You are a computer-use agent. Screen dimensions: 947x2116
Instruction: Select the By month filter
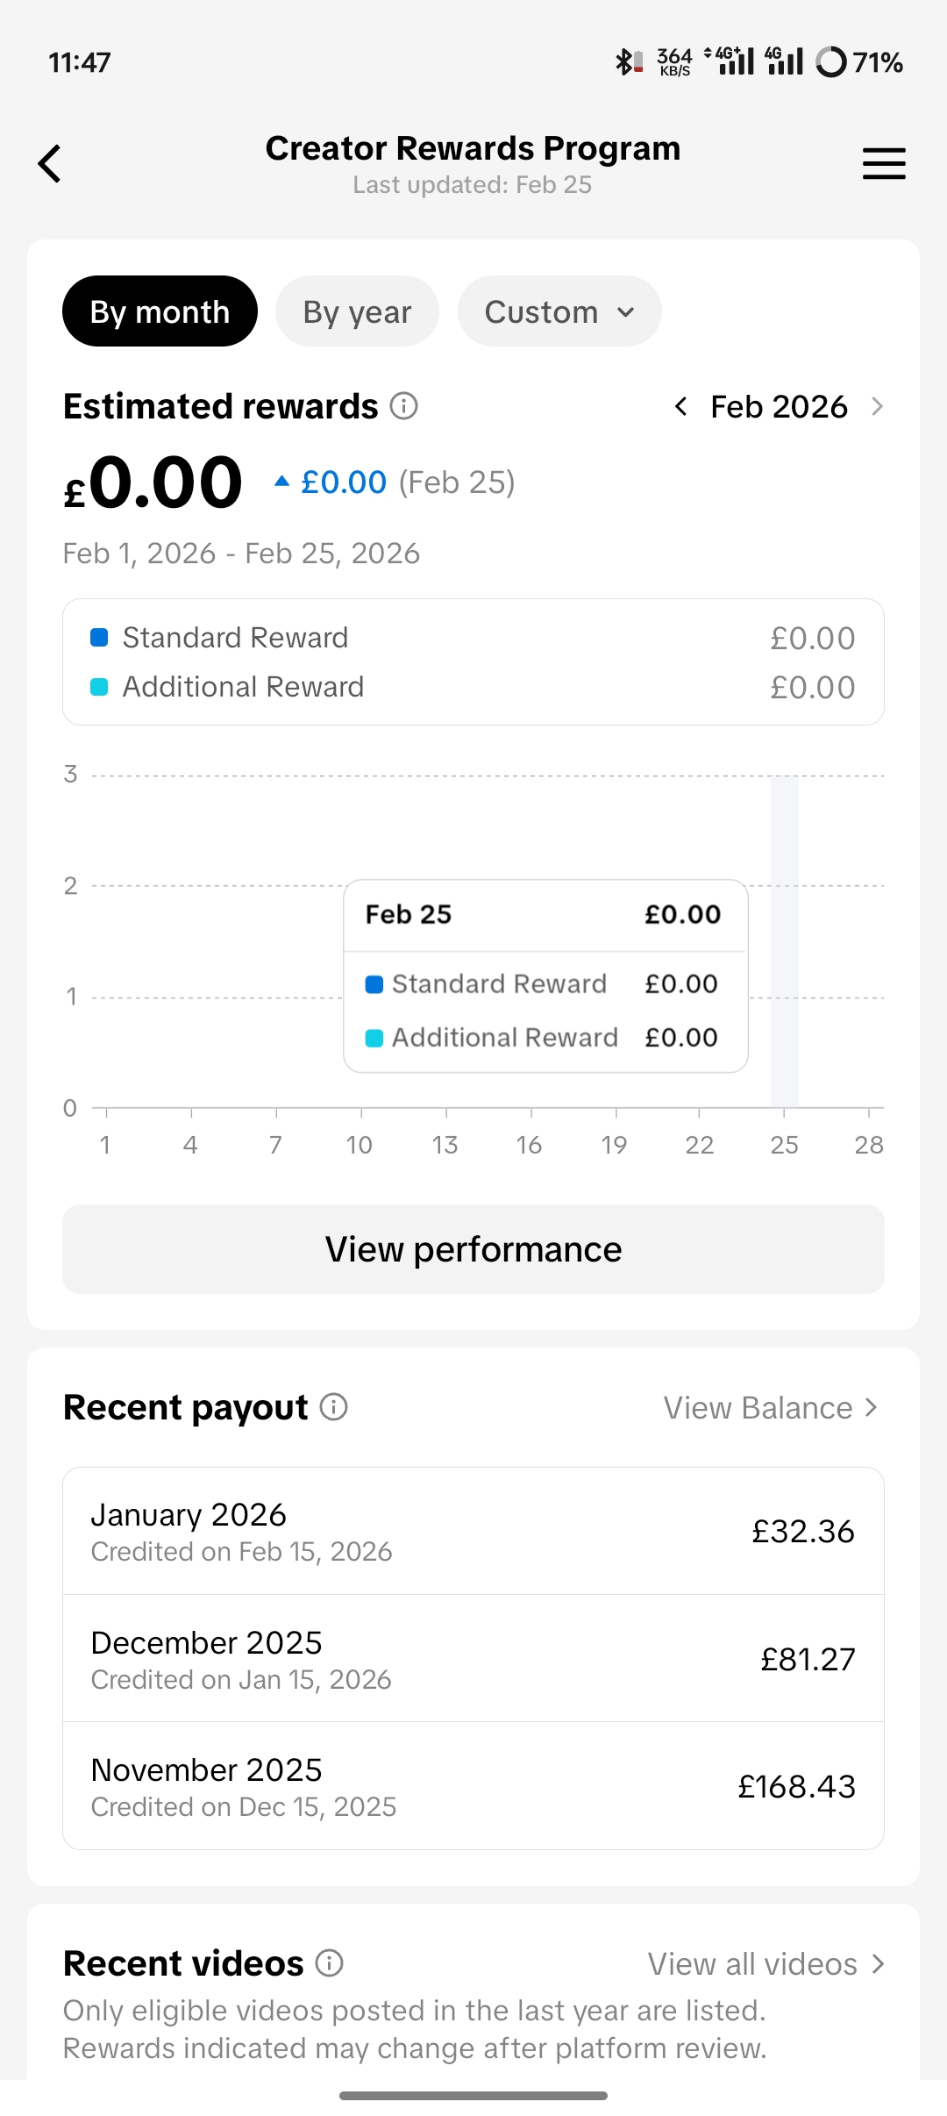pyautogui.click(x=160, y=311)
